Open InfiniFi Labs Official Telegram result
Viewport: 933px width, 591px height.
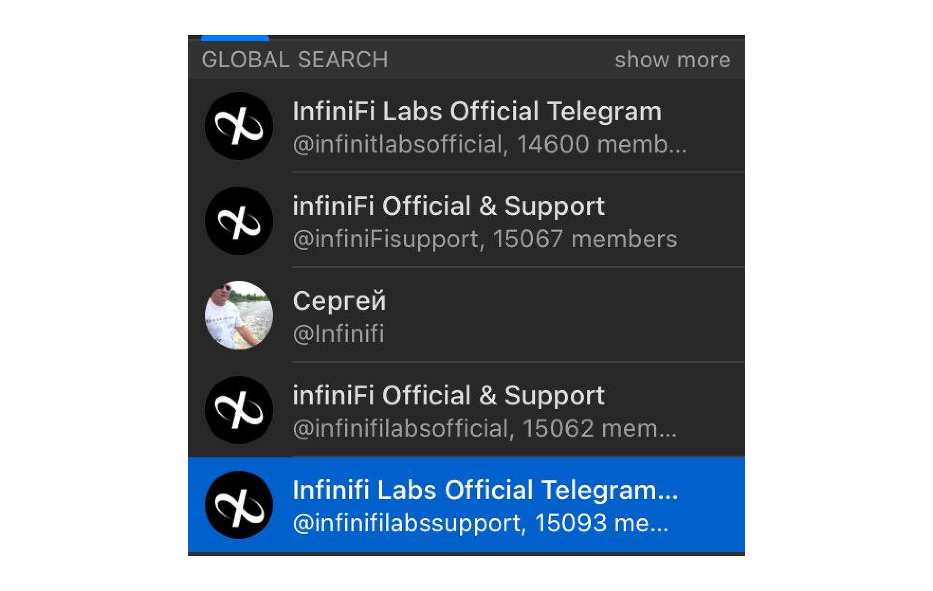pyautogui.click(x=476, y=112)
